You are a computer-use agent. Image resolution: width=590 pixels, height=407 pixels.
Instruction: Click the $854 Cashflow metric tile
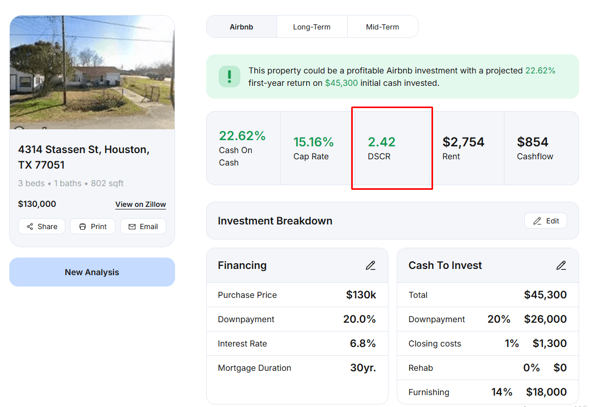click(541, 148)
